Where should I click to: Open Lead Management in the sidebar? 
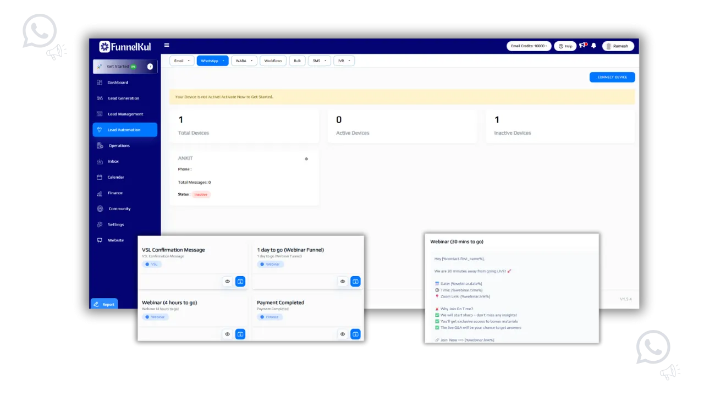point(125,114)
